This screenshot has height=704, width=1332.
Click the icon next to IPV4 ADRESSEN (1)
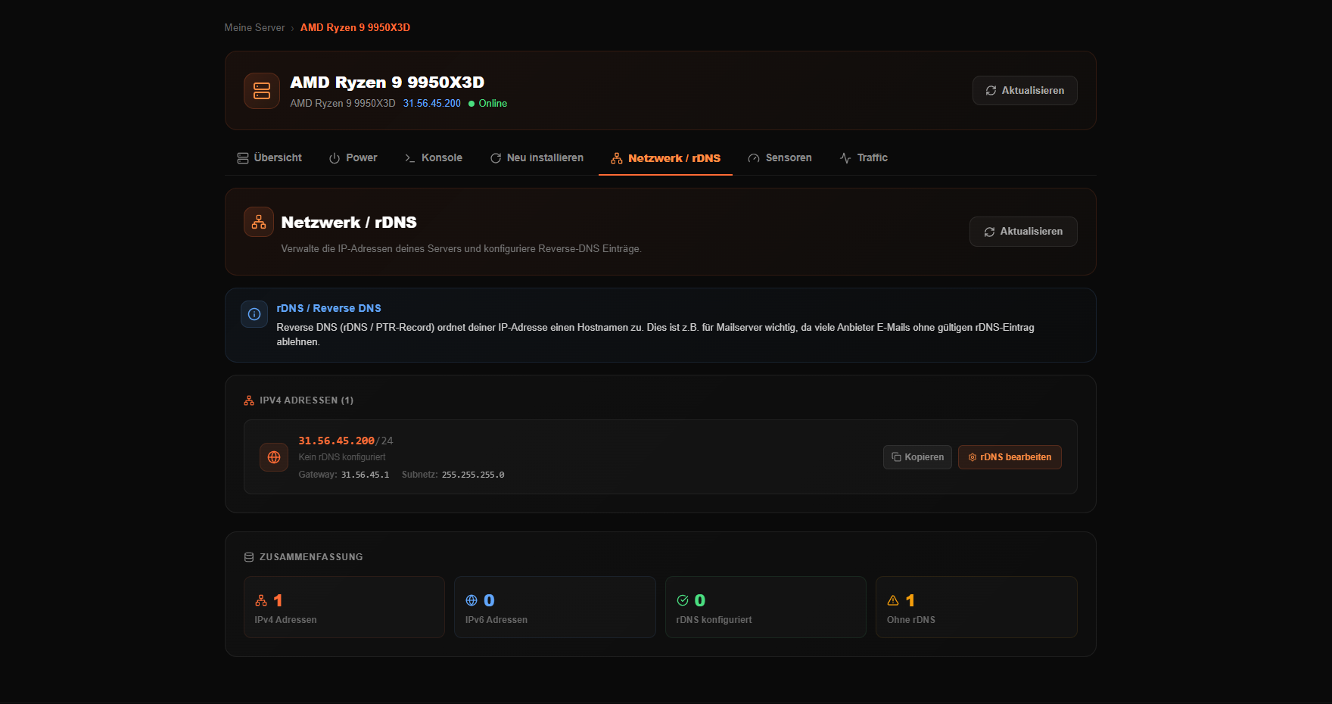coord(249,400)
